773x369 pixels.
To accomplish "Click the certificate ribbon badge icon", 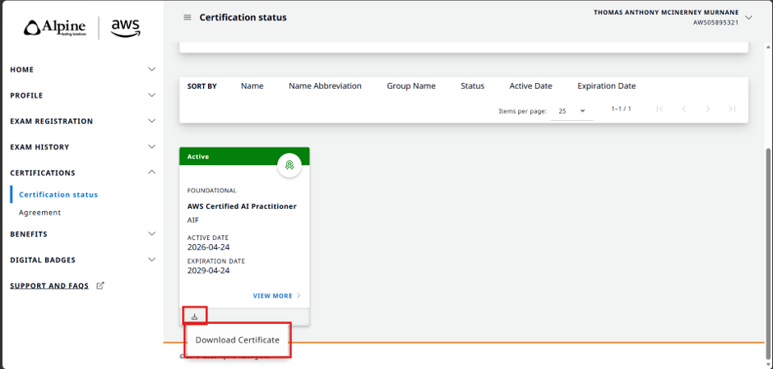I will [289, 165].
